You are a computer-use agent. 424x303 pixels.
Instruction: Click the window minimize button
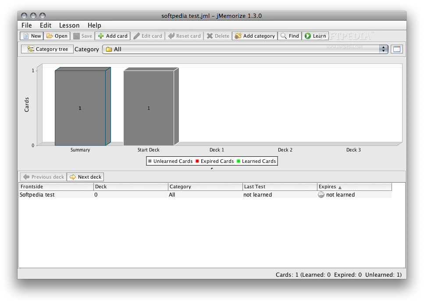point(33,16)
